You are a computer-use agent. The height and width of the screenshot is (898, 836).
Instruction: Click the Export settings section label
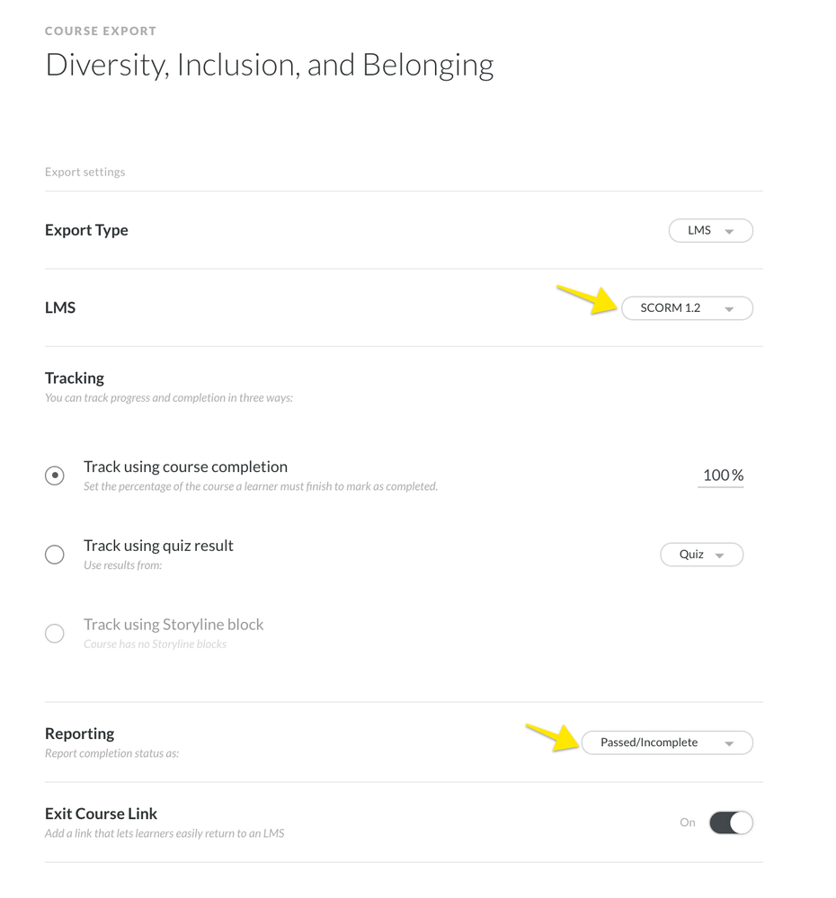[x=84, y=172]
